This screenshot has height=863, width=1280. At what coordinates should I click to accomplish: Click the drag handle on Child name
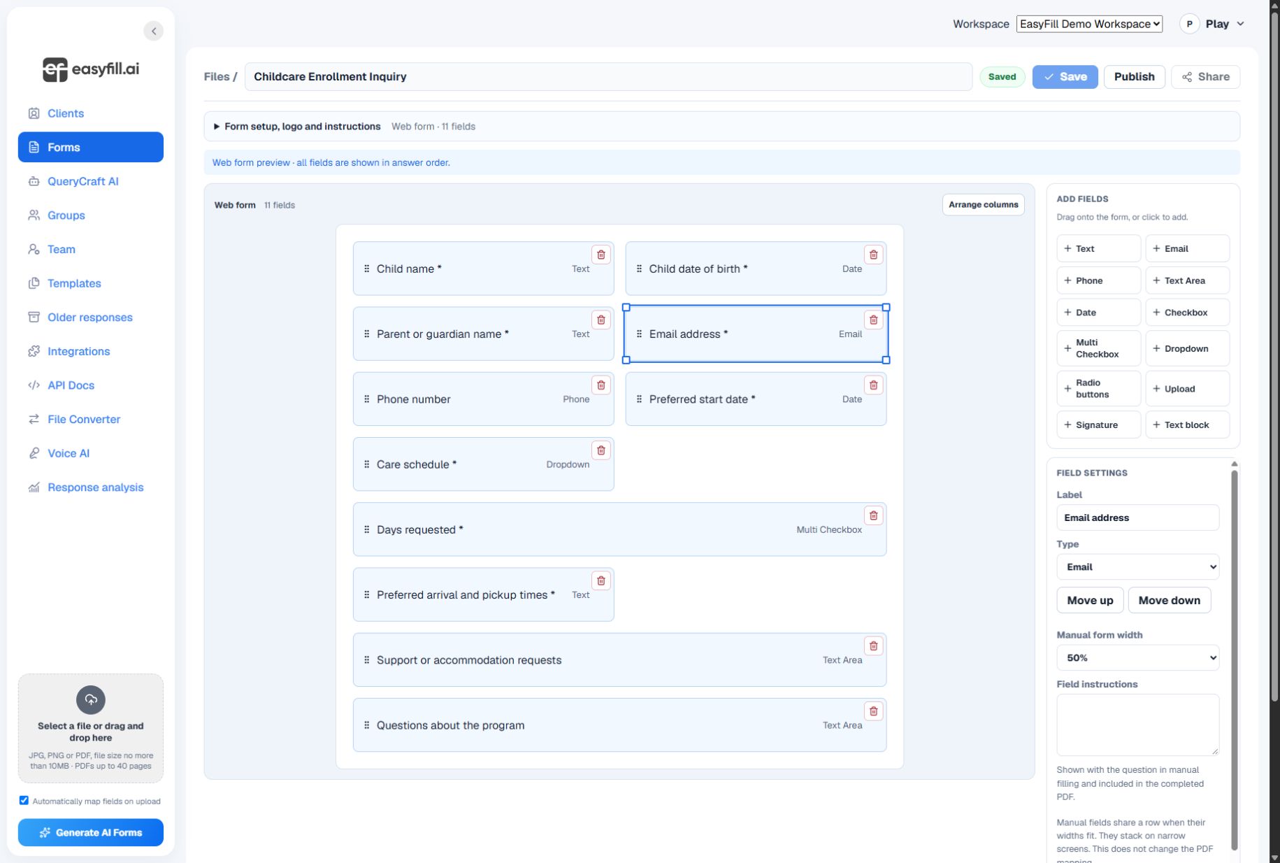coord(366,269)
